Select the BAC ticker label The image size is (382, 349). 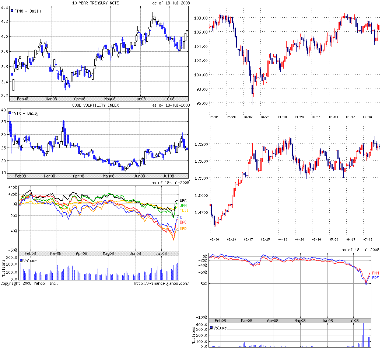[183, 222]
